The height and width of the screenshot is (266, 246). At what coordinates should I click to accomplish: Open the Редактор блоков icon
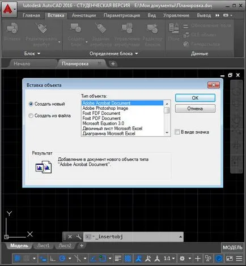tap(152, 28)
